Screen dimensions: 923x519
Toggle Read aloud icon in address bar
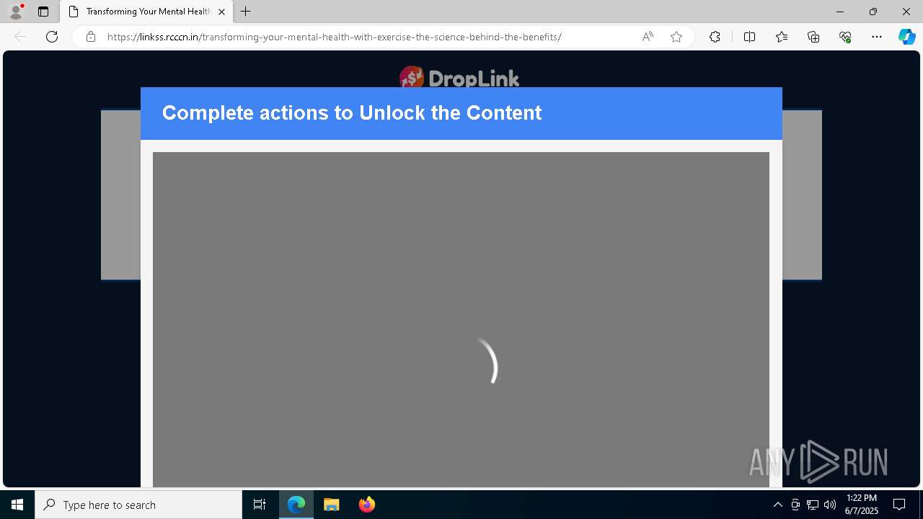point(648,37)
